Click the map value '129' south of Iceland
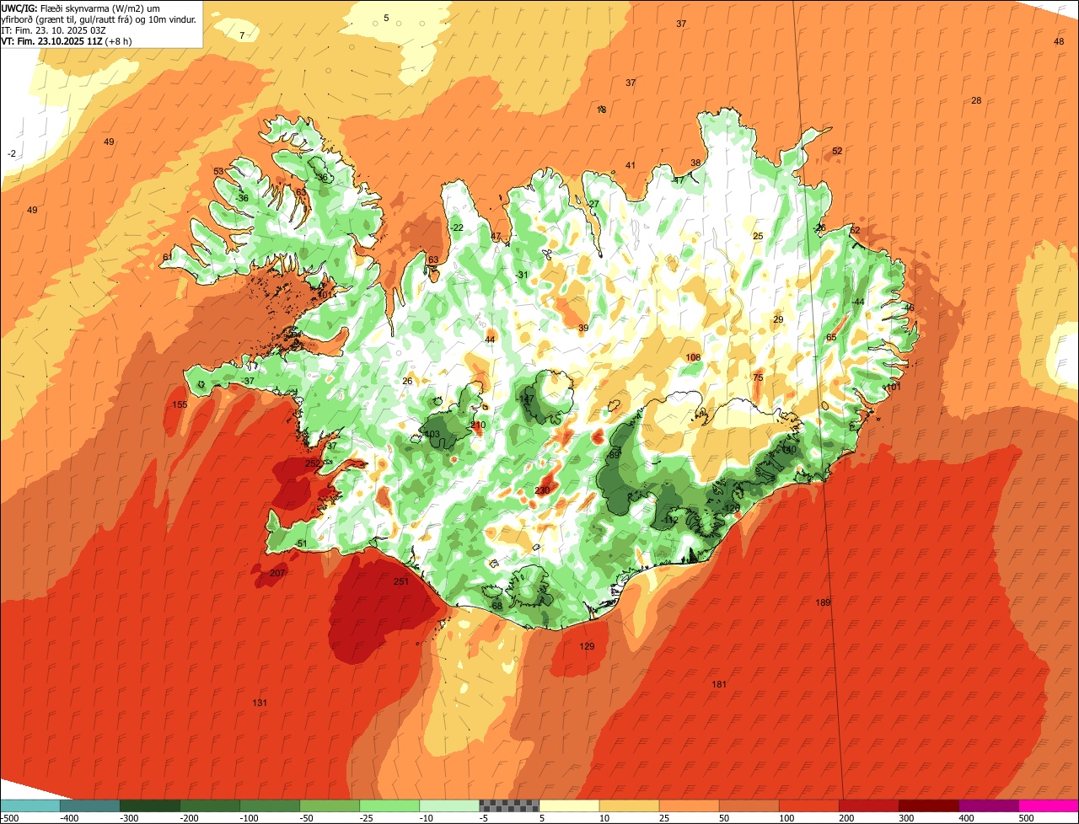 coord(587,646)
